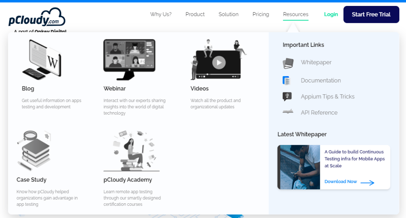
Task: Click the Login link
Action: pos(331,14)
